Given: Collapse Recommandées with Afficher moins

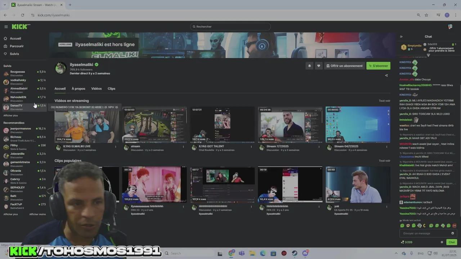Looking at the screenshot, I should click(x=37, y=214).
